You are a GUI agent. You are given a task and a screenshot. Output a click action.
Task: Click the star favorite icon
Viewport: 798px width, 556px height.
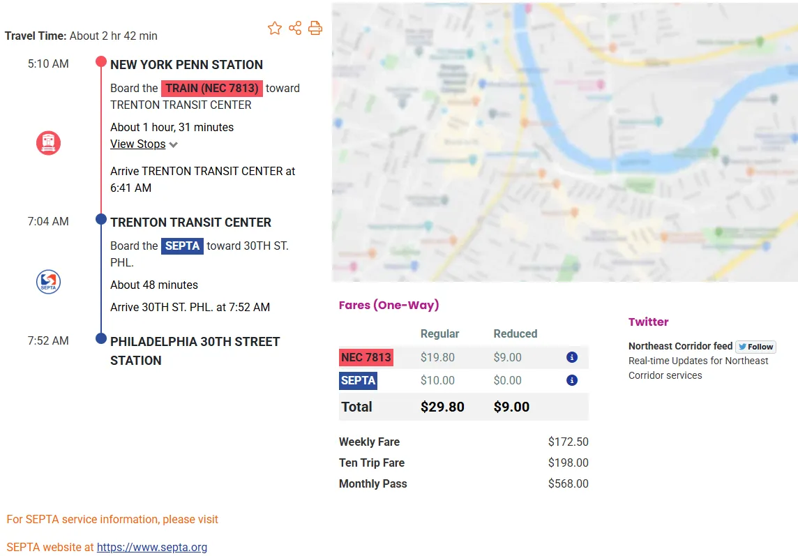(x=275, y=28)
